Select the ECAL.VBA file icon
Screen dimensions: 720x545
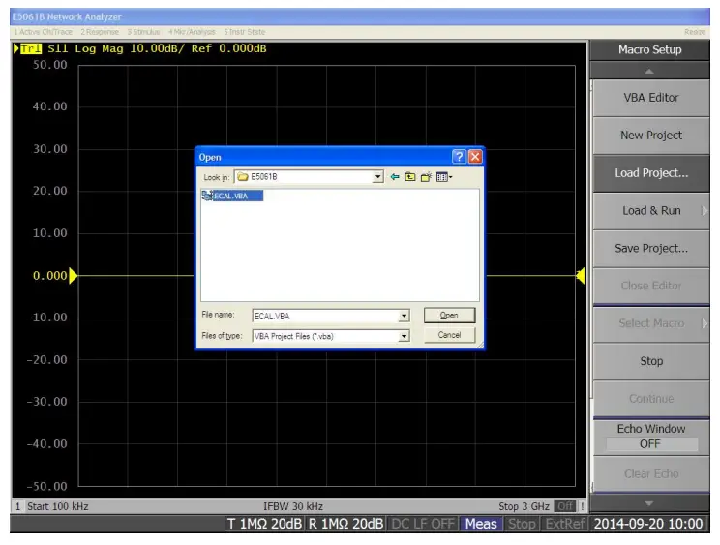[207, 196]
